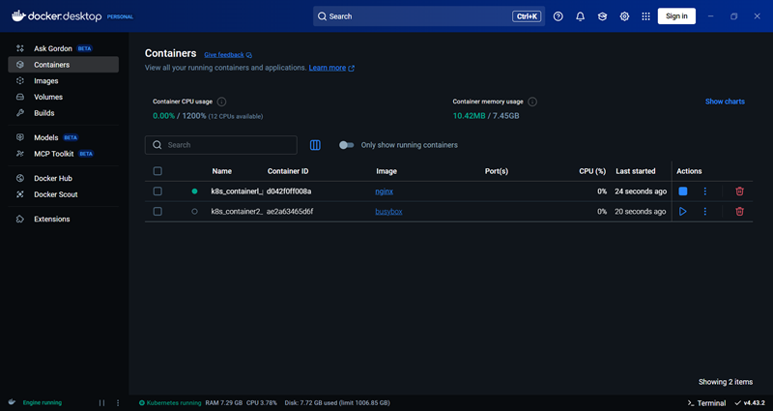
Task: Click Kubernetes running status
Action: pyautogui.click(x=170, y=403)
